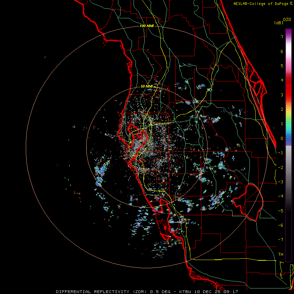Click the 09:17 time stamp

(231, 292)
